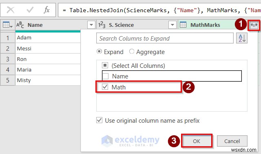261x154 pixels.
Task: Click the OK button
Action: point(197,141)
